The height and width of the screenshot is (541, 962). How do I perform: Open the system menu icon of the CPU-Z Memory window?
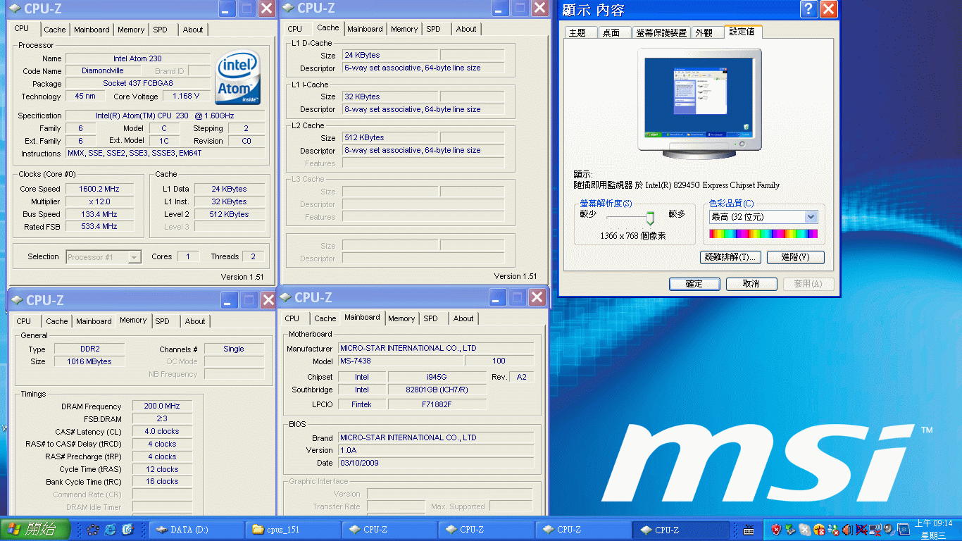(16, 301)
